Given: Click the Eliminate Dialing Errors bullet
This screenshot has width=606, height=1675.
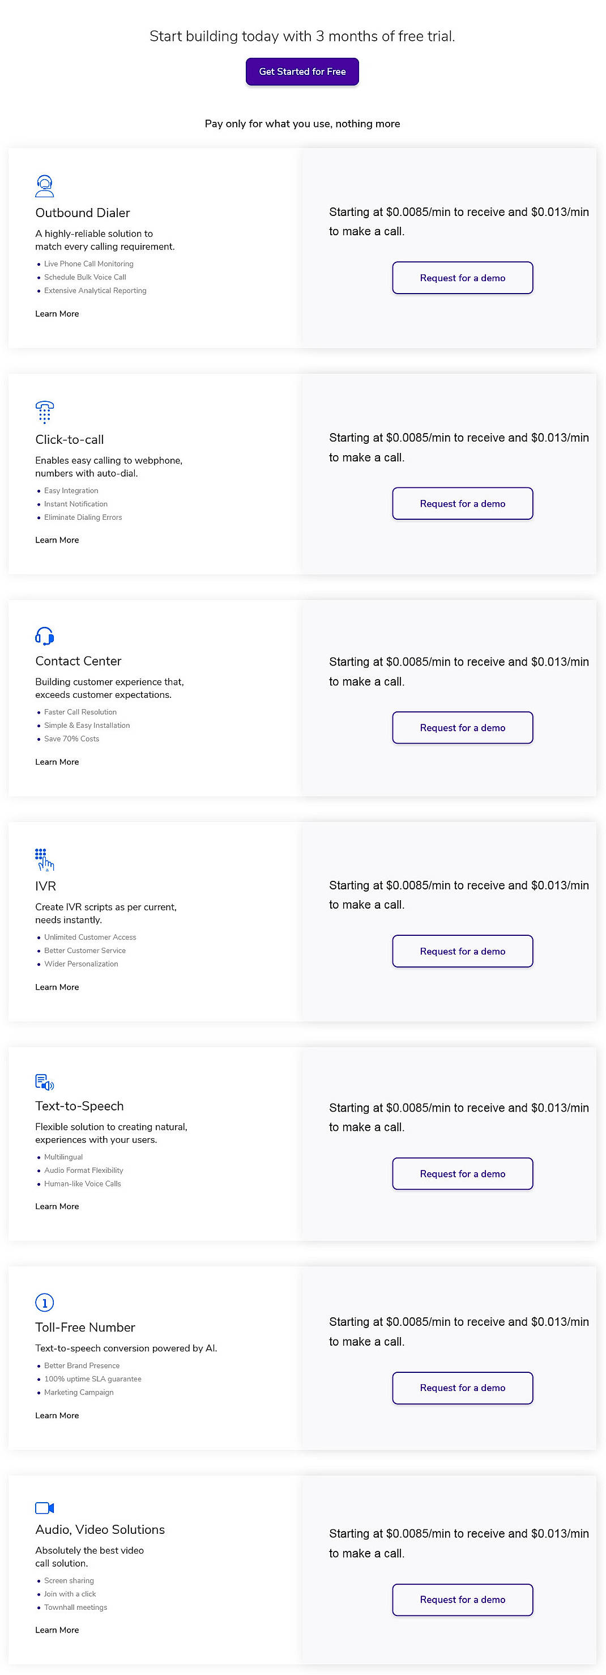Looking at the screenshot, I should [x=83, y=518].
